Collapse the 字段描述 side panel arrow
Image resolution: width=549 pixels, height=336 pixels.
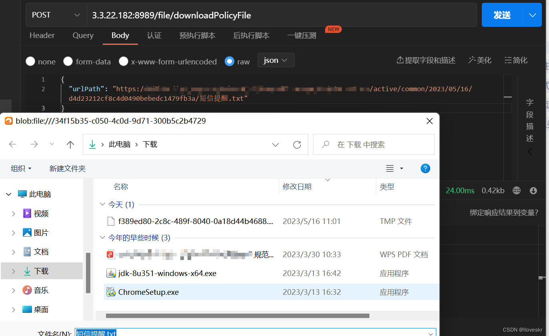530,152
